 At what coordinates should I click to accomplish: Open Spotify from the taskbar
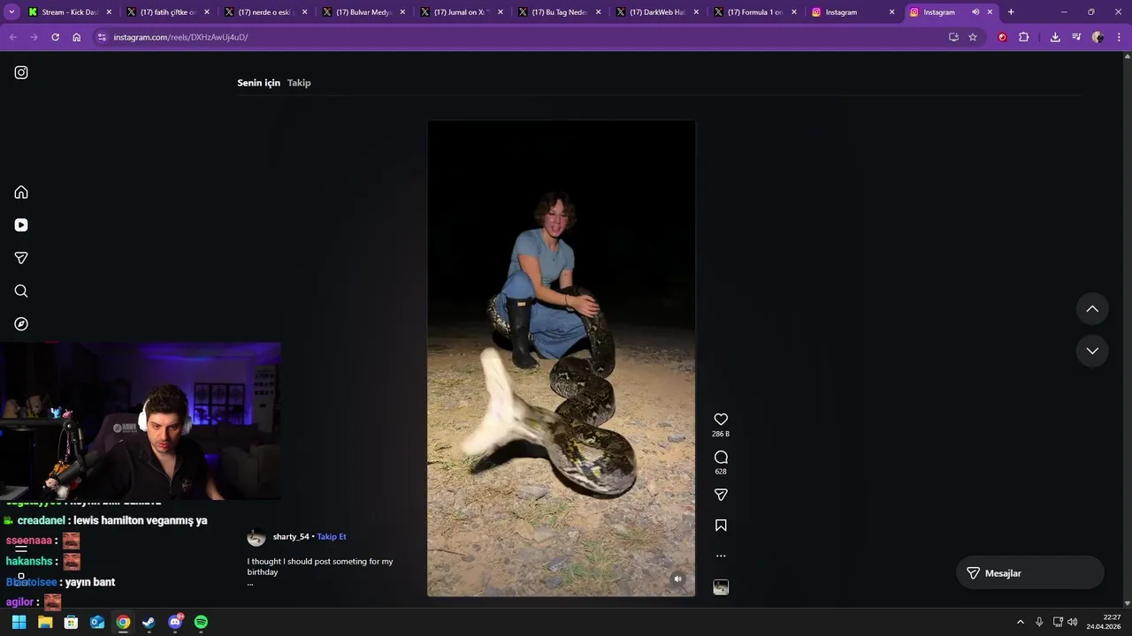click(201, 622)
